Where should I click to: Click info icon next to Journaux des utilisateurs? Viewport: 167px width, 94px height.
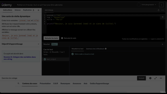pos(106,49)
